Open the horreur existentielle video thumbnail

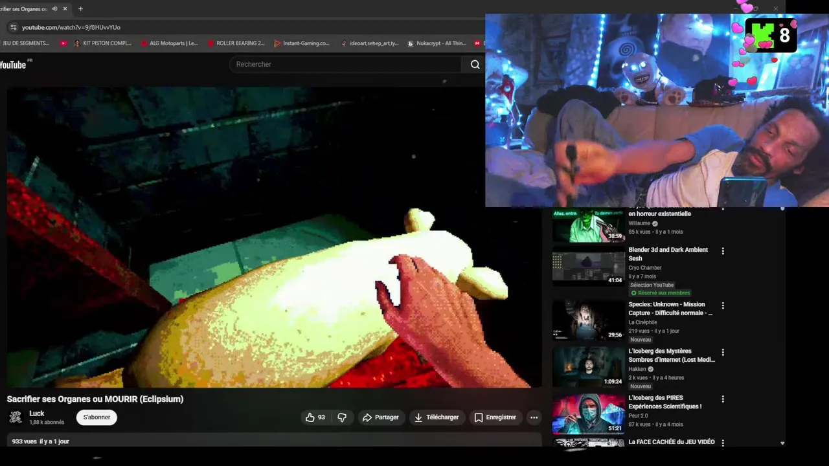pos(588,225)
